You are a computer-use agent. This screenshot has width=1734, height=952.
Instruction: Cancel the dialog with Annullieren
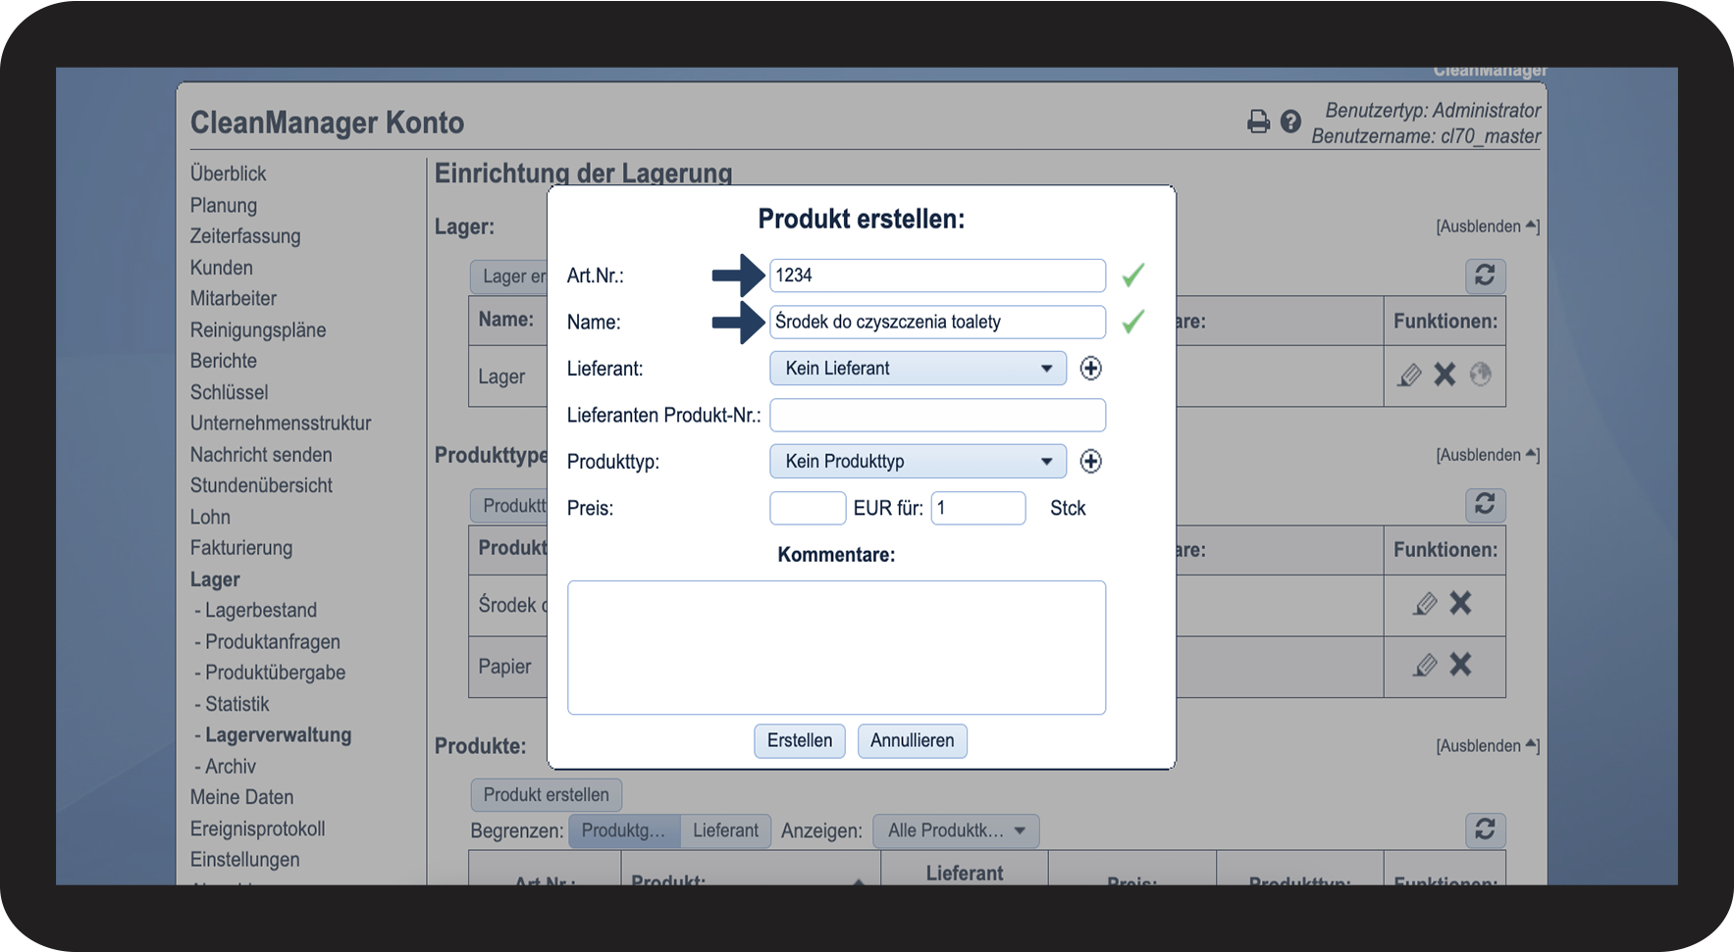[x=912, y=741]
